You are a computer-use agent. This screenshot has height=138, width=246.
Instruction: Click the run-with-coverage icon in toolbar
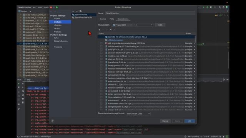click(211, 7)
